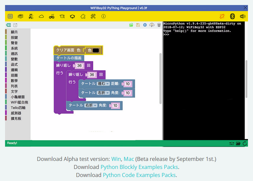Click the folder icon in green status bar

[238, 143]
